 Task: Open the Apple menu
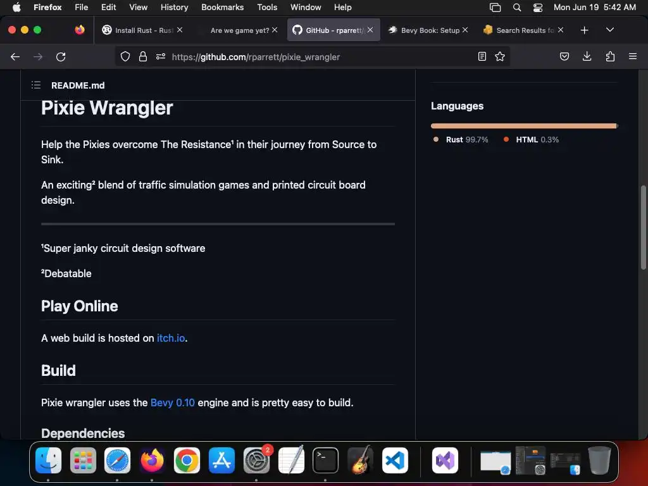point(16,7)
